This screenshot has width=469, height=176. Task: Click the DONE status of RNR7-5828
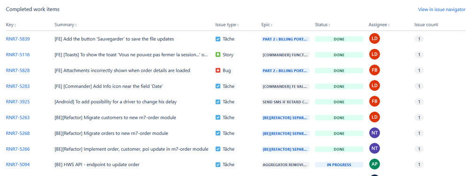click(339, 71)
